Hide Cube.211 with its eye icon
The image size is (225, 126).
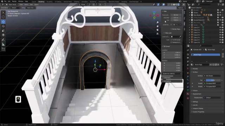pyautogui.click(x=220, y=27)
